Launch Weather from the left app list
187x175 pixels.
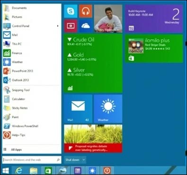point(31,62)
